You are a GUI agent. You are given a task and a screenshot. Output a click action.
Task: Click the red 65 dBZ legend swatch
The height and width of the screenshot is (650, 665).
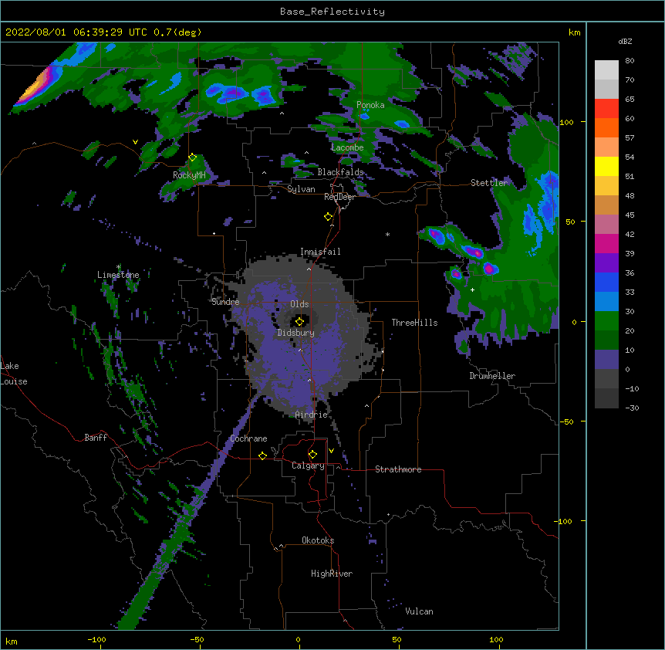(x=606, y=109)
